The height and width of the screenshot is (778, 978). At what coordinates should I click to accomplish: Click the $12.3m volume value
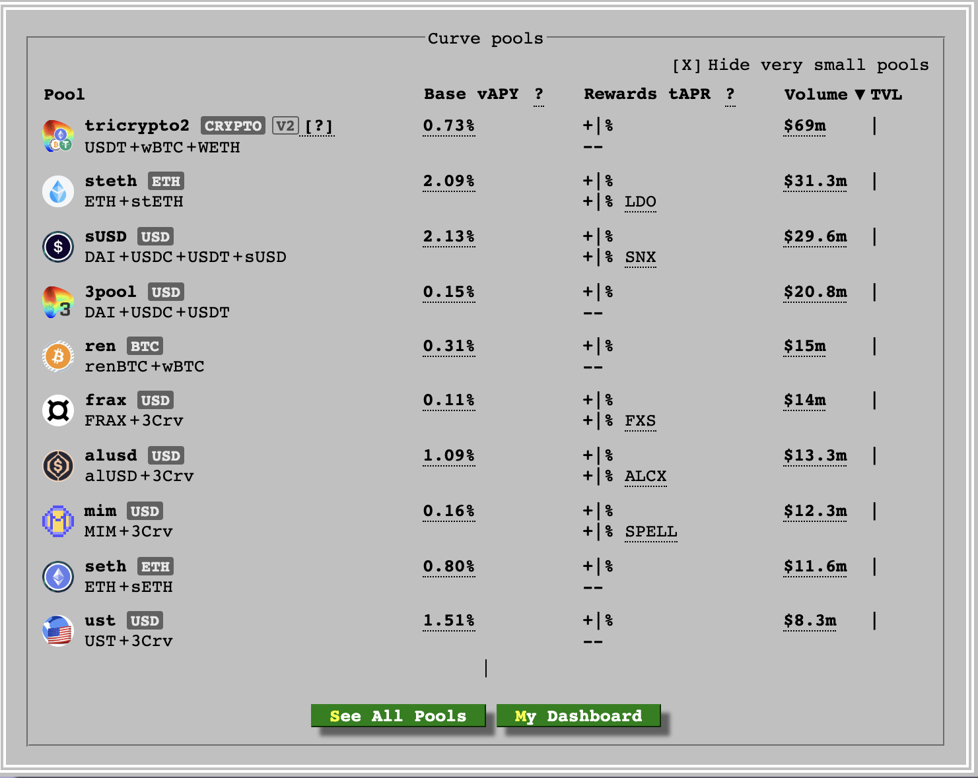click(816, 511)
